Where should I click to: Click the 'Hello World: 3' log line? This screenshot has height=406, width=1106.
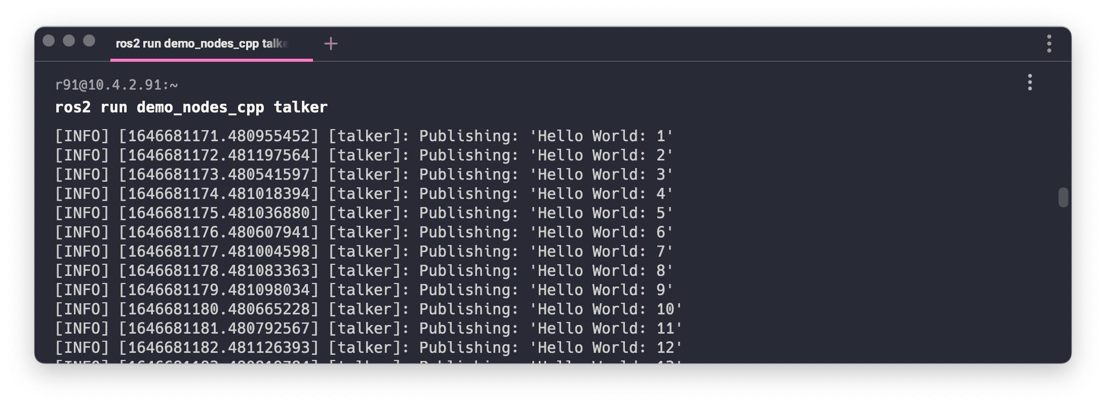coord(364,175)
